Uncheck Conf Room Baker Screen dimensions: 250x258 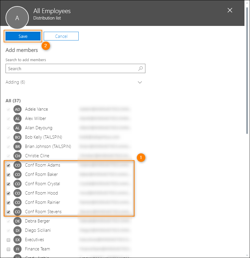8,174
